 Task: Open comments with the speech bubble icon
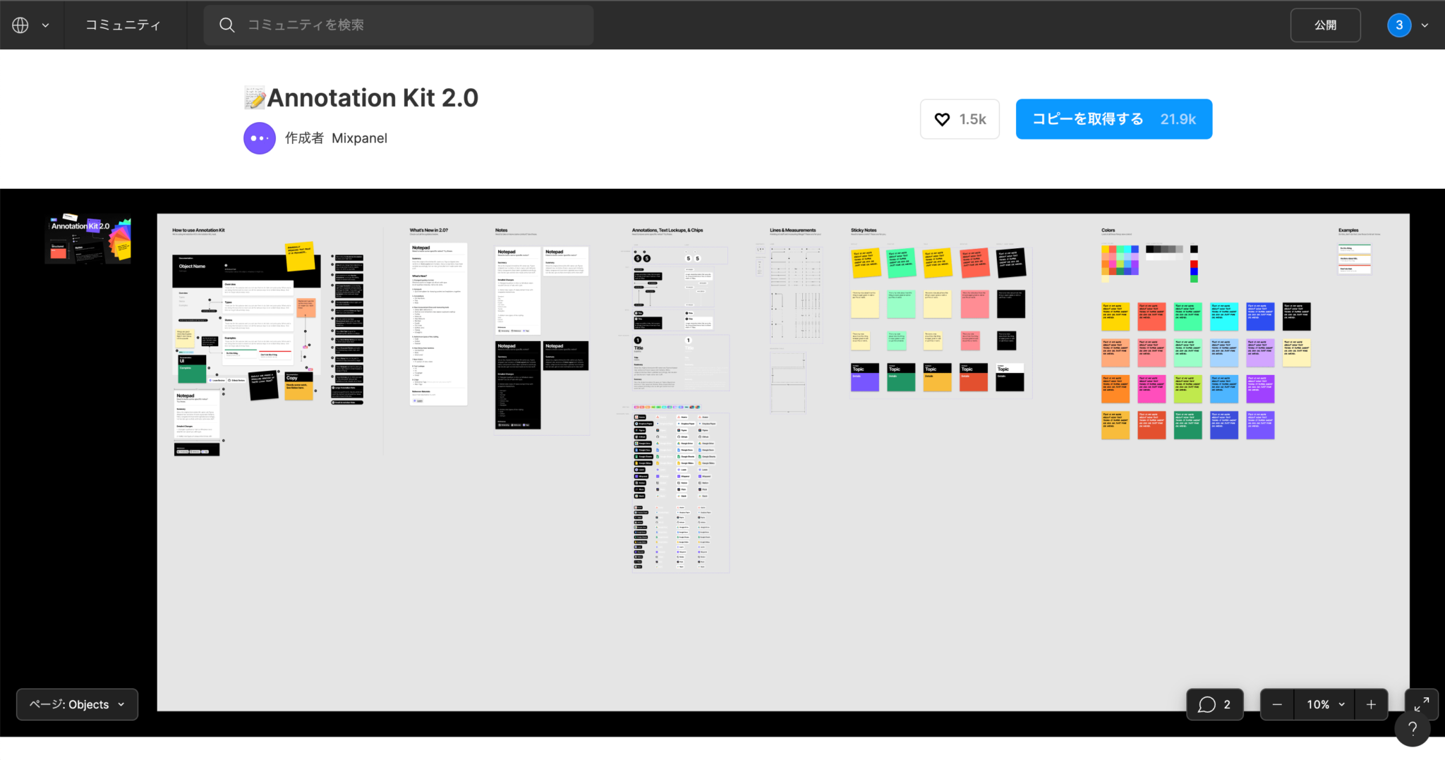click(x=1207, y=704)
